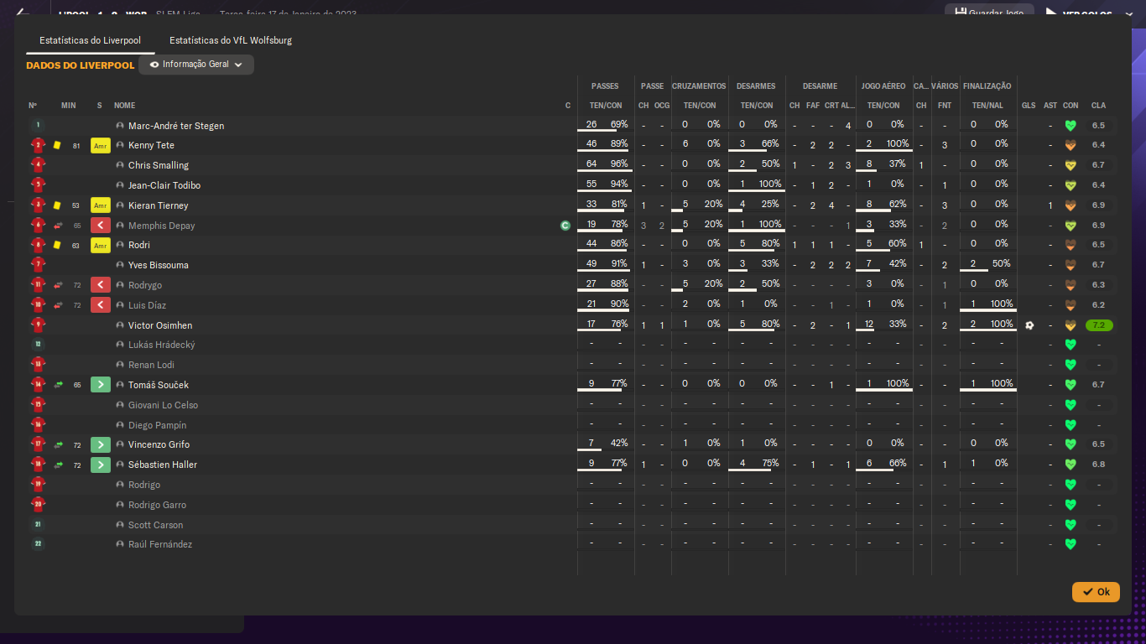The image size is (1146, 644).
Task: Sort by the AST column header
Action: click(x=1050, y=106)
